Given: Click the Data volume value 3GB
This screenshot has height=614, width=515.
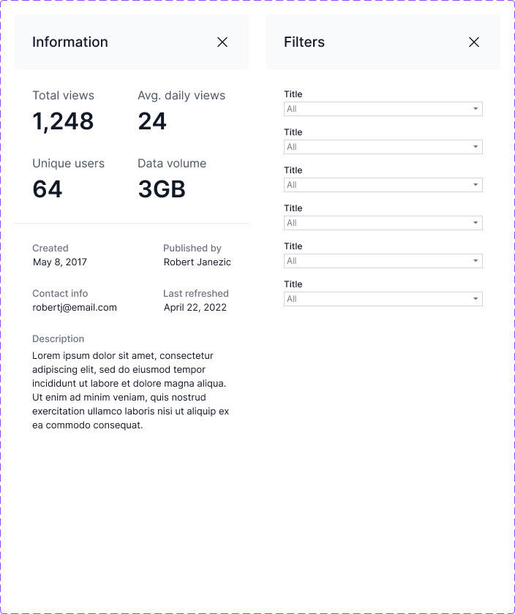Looking at the screenshot, I should point(162,189).
